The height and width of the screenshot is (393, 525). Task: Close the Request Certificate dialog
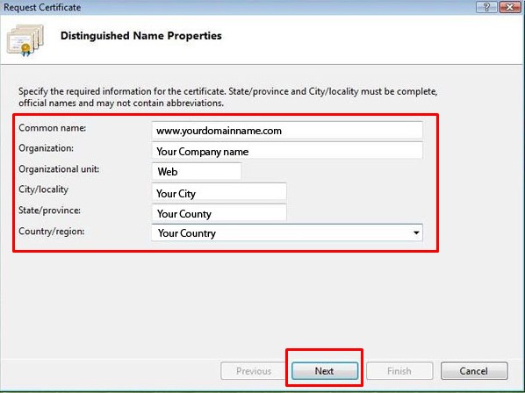click(510, 7)
